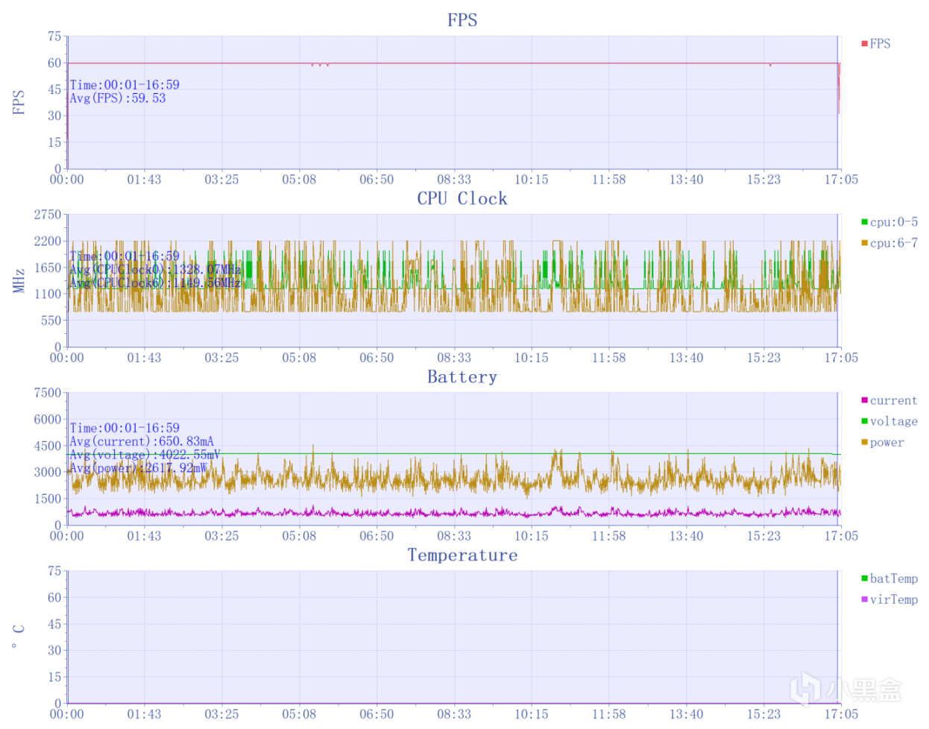Screen dimensions: 929x729
Task: Select the cpu:6-7 legend label
Action: pos(893,243)
